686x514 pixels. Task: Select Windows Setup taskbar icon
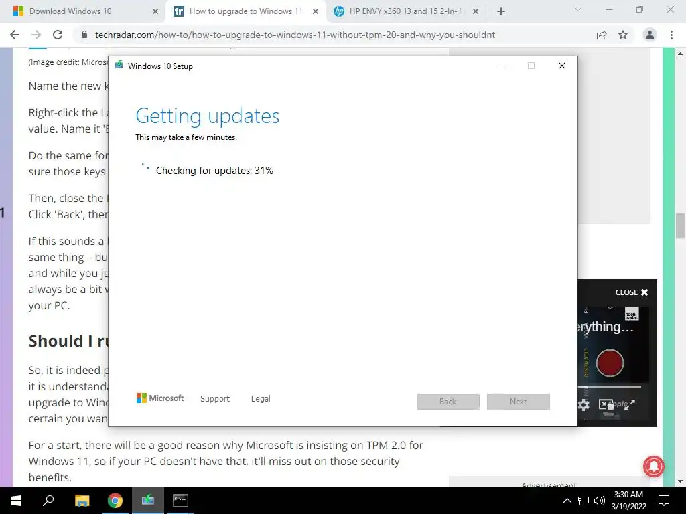coord(148,501)
